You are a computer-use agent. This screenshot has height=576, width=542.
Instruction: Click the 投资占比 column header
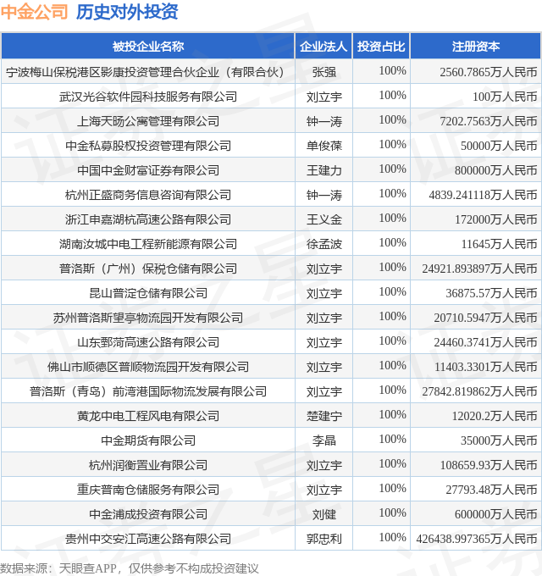click(381, 47)
